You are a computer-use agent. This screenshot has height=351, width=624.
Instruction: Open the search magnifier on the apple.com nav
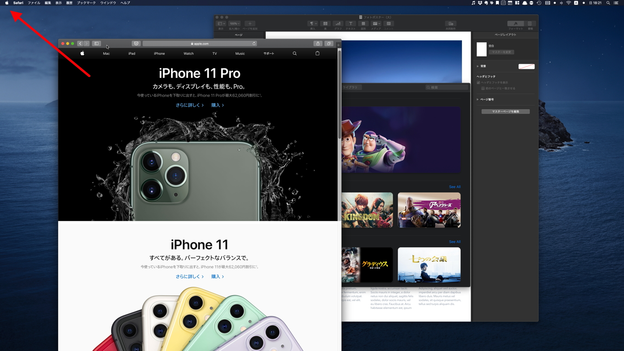[295, 54]
